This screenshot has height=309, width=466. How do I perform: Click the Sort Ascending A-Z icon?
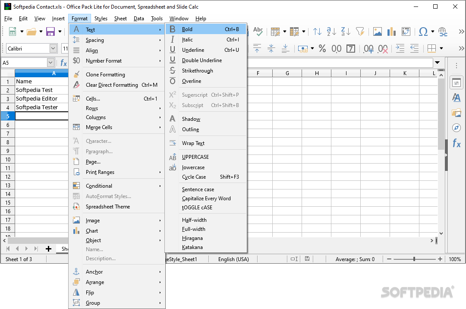[x=331, y=32]
